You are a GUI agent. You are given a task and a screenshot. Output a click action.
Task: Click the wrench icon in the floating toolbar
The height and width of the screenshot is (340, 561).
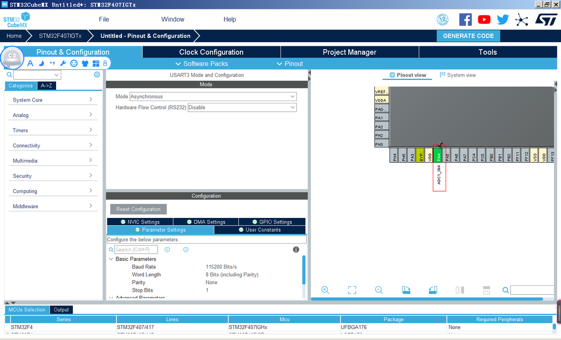63,63
